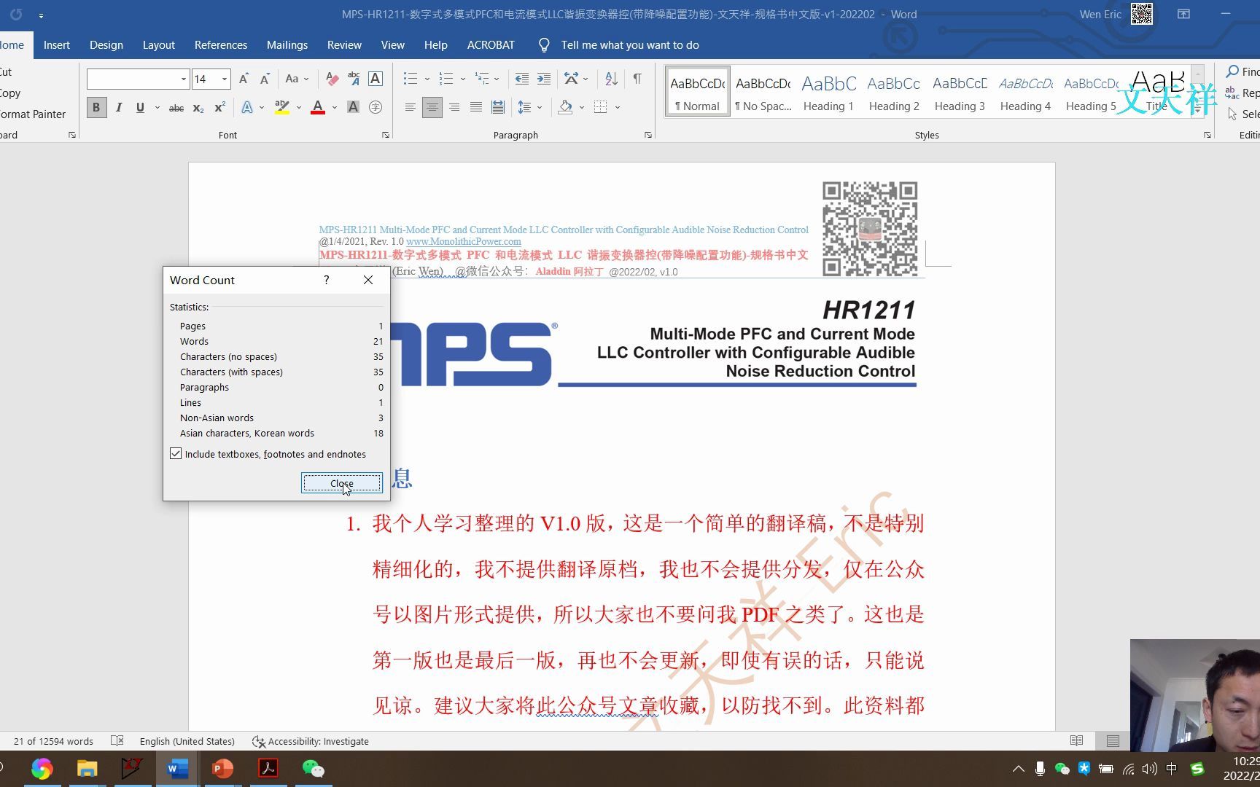The height and width of the screenshot is (787, 1260).
Task: Open Paragraph dialog launcher
Action: (648, 135)
